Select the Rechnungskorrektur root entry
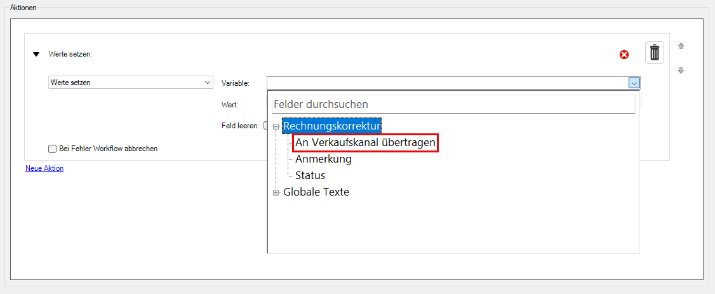 click(331, 126)
